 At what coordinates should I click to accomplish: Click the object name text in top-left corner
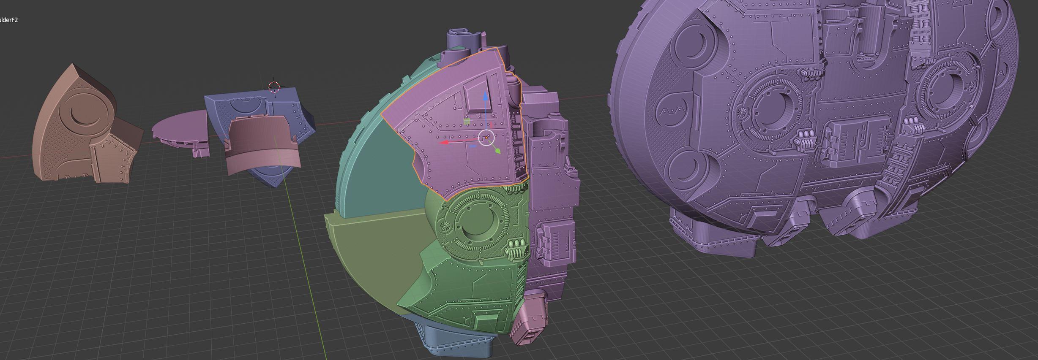[x=8, y=20]
